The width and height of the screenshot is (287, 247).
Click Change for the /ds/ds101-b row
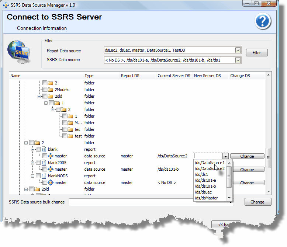tap(248, 170)
